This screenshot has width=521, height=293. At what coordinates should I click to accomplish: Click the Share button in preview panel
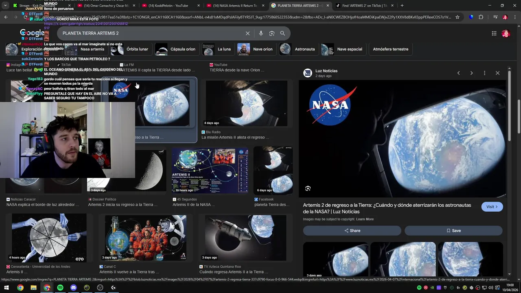352,230
